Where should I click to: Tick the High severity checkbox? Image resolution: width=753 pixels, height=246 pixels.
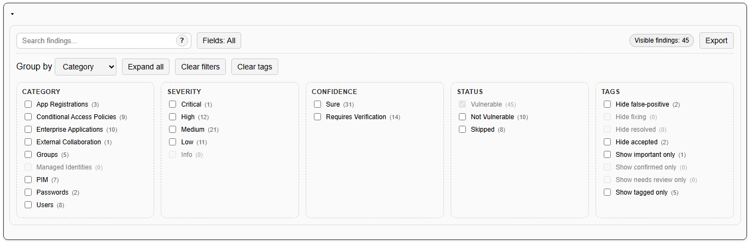[173, 117]
